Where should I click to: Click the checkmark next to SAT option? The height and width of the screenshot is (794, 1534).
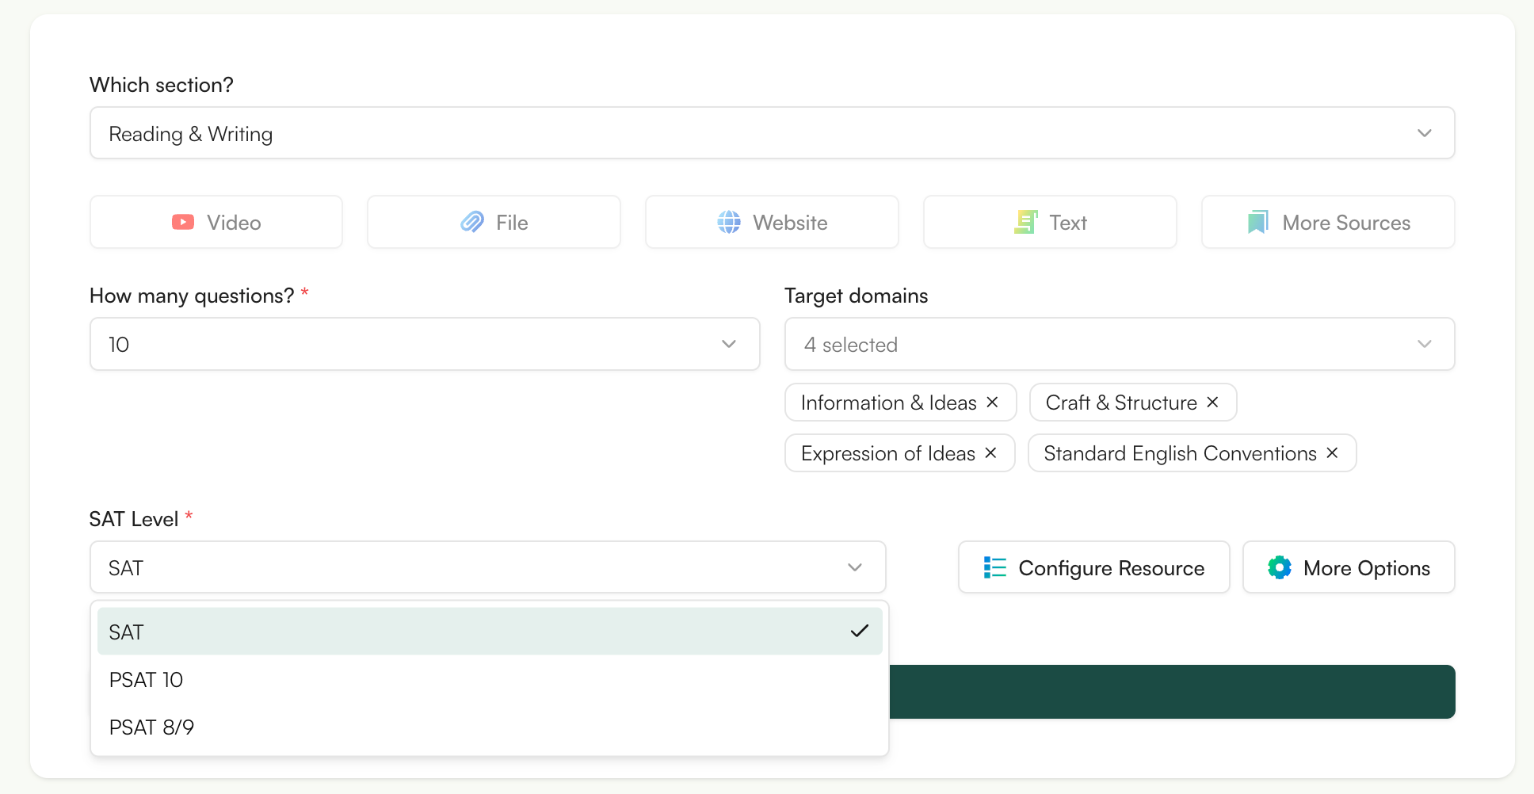(860, 632)
